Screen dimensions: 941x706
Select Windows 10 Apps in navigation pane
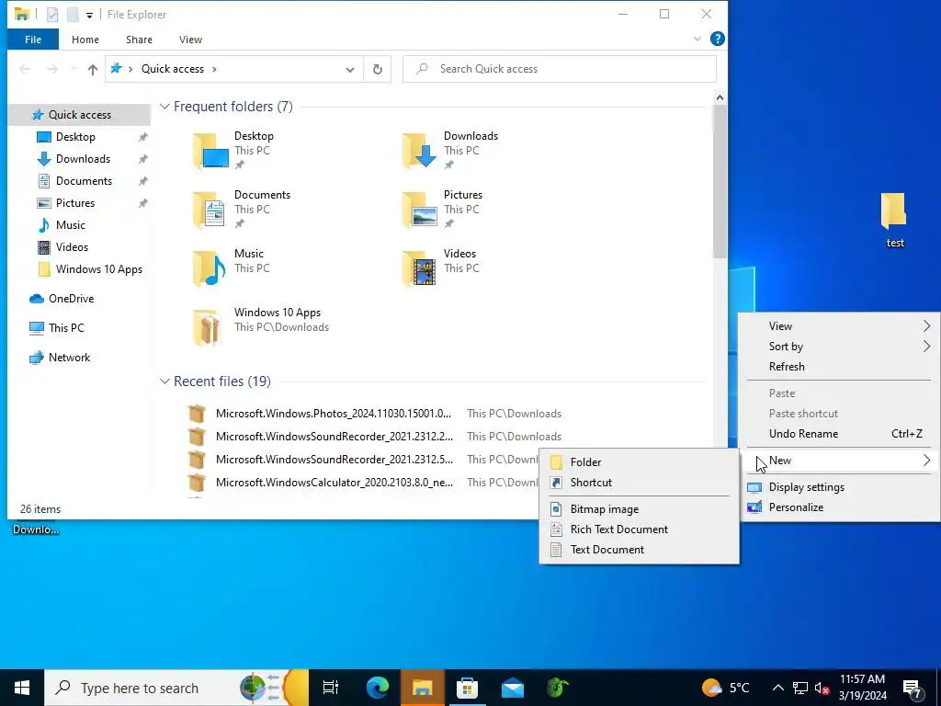(x=79, y=269)
